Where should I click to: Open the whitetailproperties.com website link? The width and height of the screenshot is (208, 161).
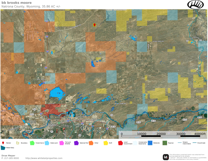[44, 158]
